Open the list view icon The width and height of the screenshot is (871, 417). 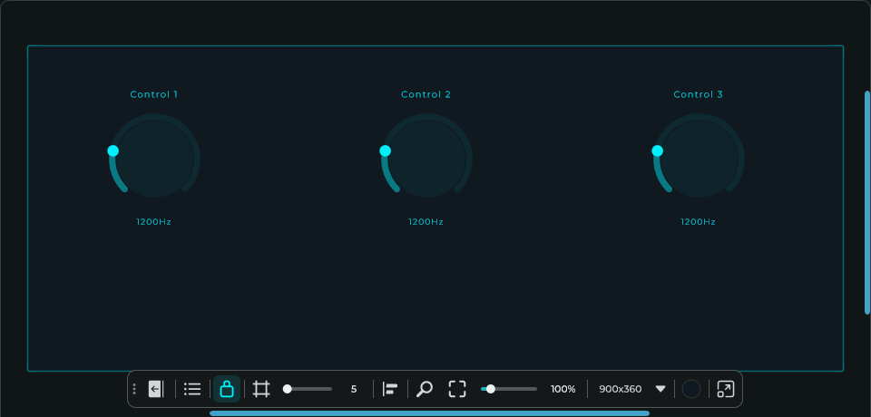point(192,389)
